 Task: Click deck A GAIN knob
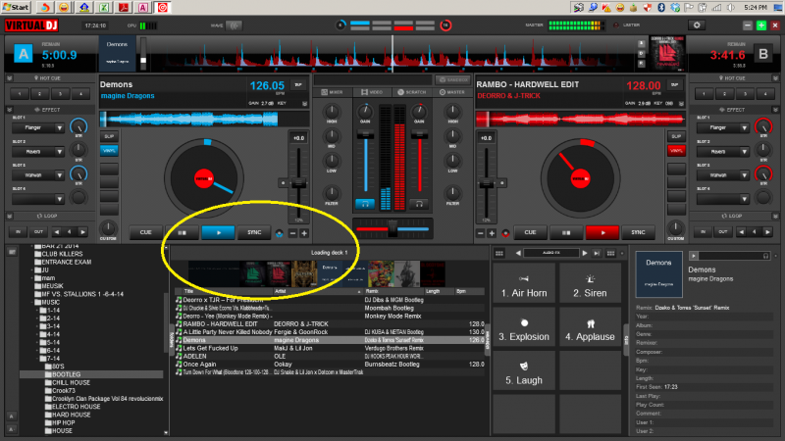click(x=365, y=112)
